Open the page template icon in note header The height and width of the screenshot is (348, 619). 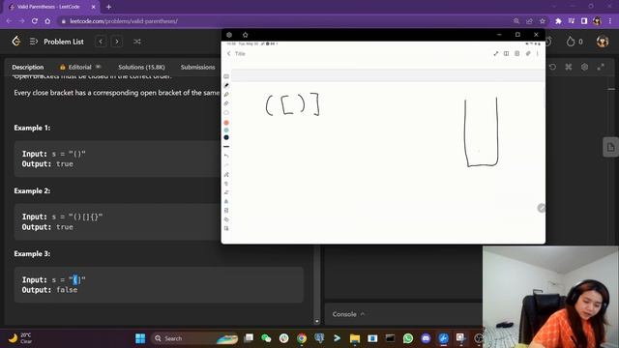516,54
